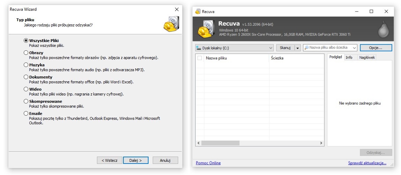Pick the Dokumenty option
The image size is (401, 175).
tap(26, 77)
